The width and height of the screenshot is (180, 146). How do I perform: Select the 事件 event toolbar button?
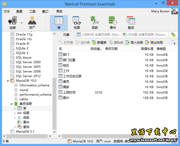(x=113, y=23)
